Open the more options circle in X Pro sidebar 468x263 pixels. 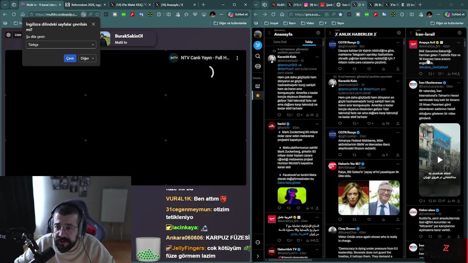[258, 242]
